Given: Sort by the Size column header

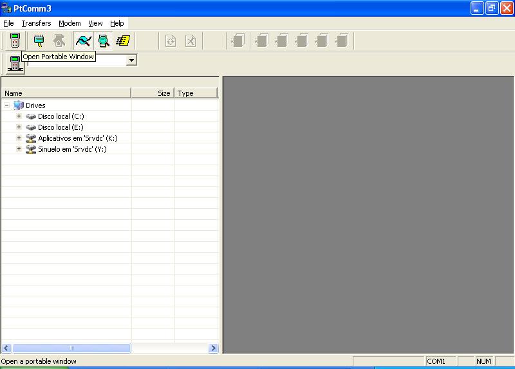Looking at the screenshot, I should pos(153,93).
